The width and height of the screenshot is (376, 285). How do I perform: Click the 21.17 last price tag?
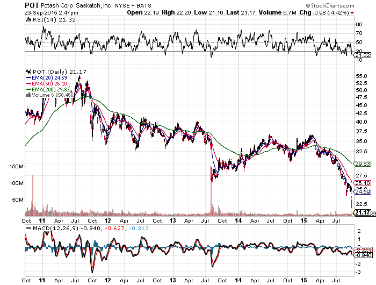[x=363, y=212]
